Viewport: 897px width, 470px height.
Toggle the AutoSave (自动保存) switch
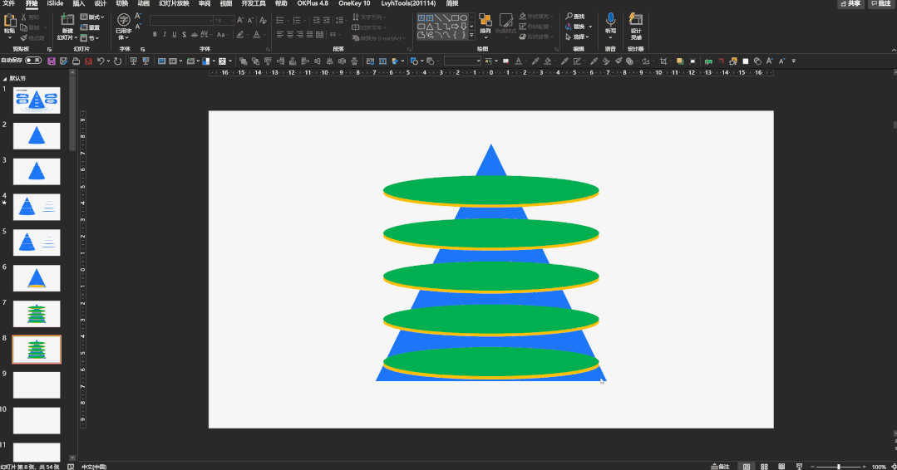click(33, 61)
